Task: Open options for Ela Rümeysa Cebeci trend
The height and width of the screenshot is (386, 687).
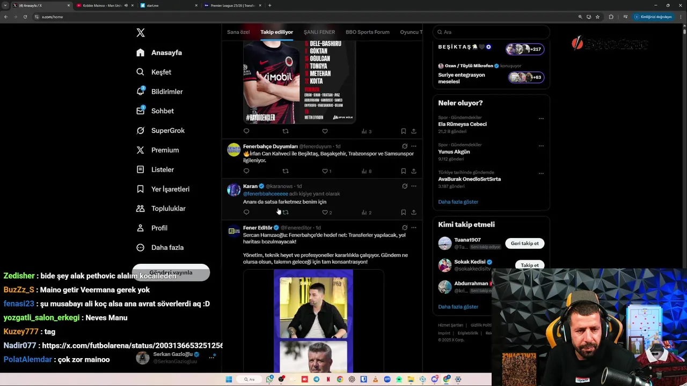Action: pos(541,118)
